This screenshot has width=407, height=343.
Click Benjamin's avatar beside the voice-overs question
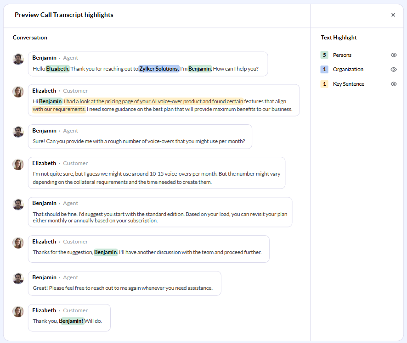point(18,132)
